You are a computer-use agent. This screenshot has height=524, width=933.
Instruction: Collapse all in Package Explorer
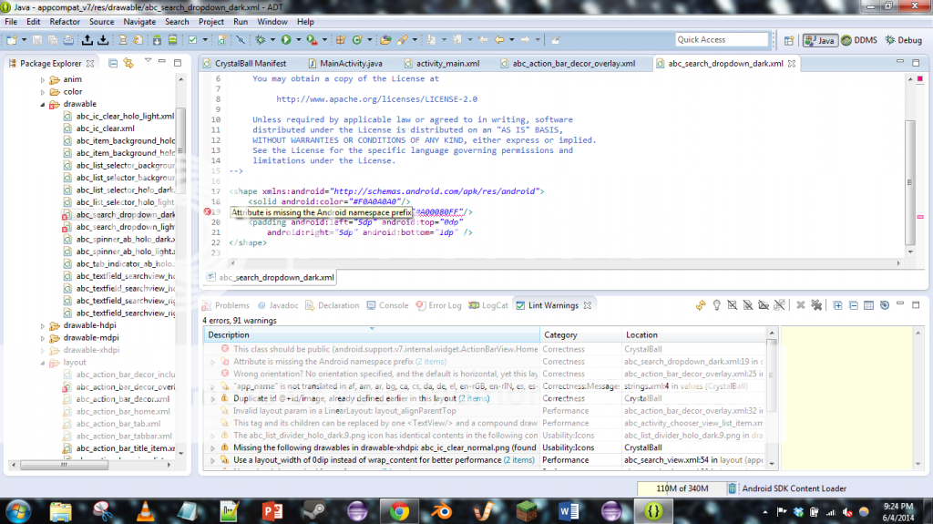click(113, 63)
